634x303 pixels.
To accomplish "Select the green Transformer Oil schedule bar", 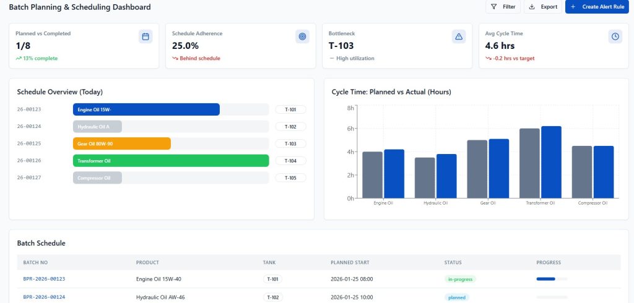I will pyautogui.click(x=171, y=161).
